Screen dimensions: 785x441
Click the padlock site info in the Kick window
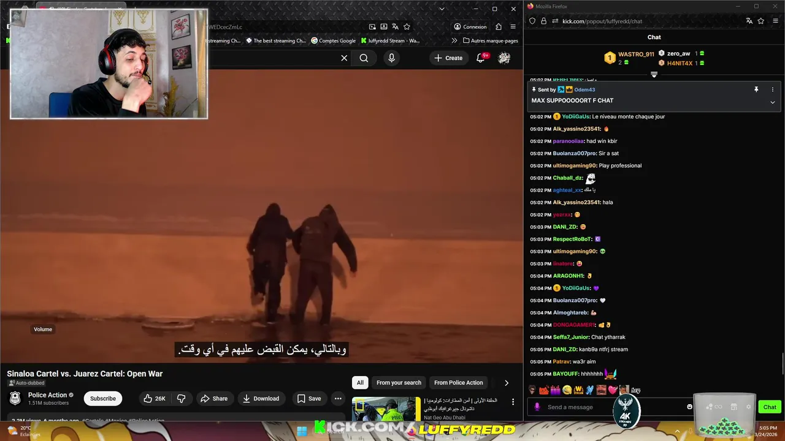543,21
